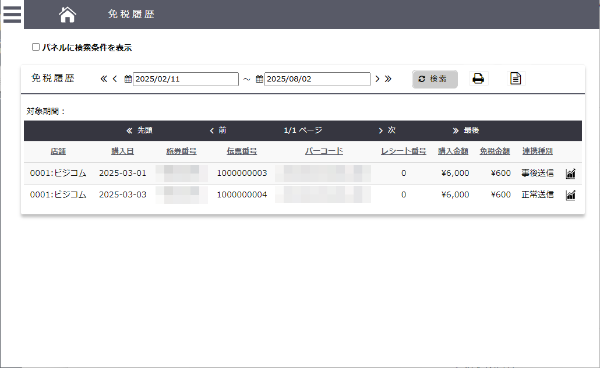Click ¥600 tax-free amount in 1000000004 row
The height and width of the screenshot is (368, 600).
(x=501, y=194)
